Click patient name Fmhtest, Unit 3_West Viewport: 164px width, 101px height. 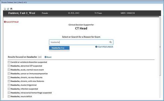[22, 13]
